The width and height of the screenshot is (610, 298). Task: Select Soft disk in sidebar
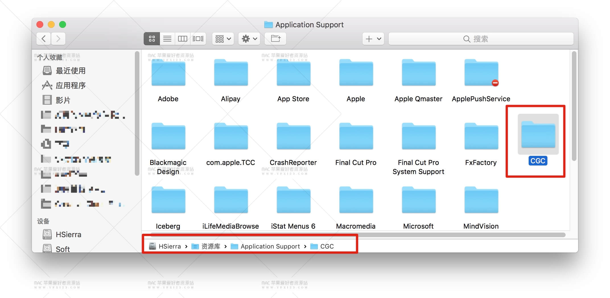56,249
